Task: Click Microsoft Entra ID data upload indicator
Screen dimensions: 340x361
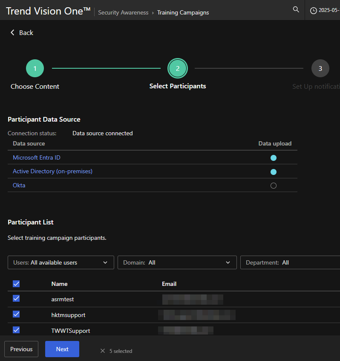Action: pyautogui.click(x=274, y=158)
